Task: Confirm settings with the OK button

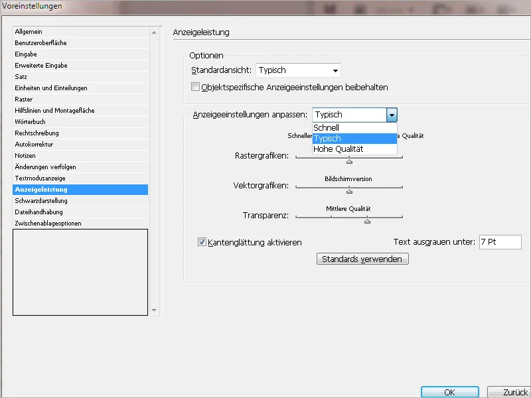Action: pyautogui.click(x=450, y=391)
